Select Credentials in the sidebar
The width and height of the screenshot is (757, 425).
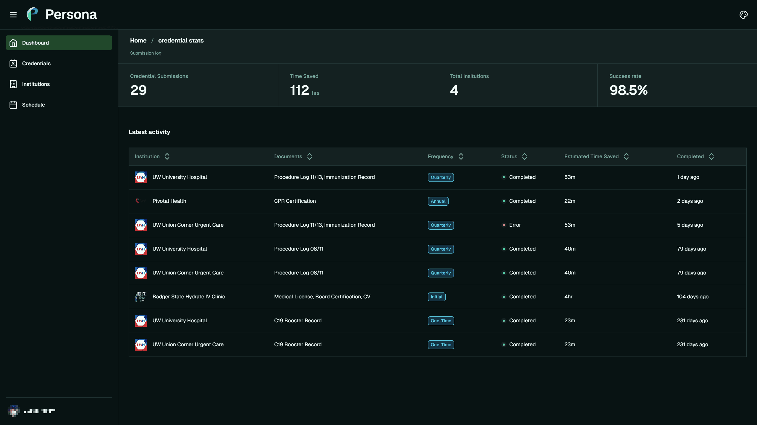coord(36,63)
